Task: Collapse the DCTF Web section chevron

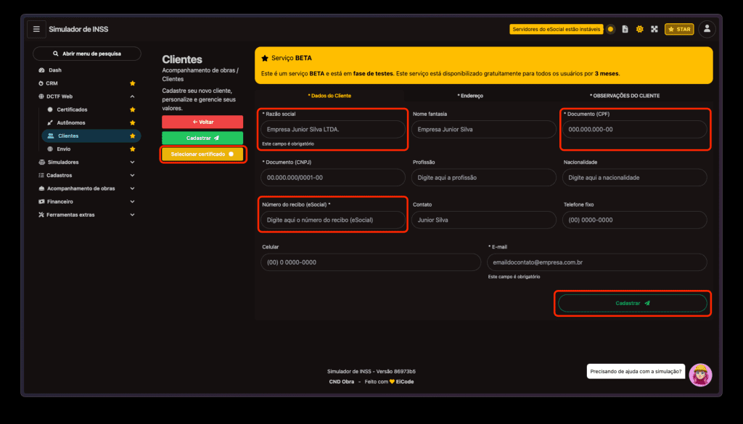Action: pos(133,96)
